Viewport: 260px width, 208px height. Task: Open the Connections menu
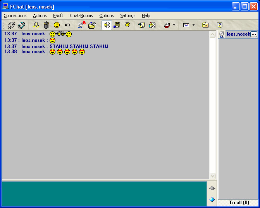(x=15, y=15)
